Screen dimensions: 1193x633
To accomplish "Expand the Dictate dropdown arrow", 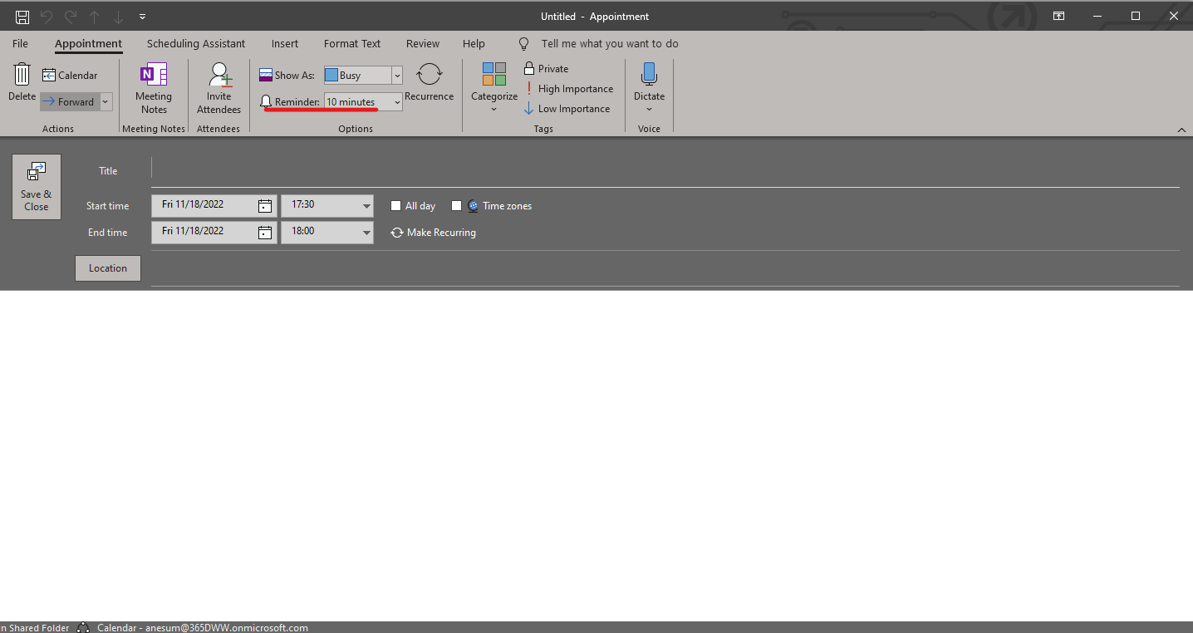I will (x=649, y=110).
